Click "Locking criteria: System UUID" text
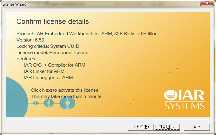The width and height of the screenshot is (216, 135). coord(48,46)
